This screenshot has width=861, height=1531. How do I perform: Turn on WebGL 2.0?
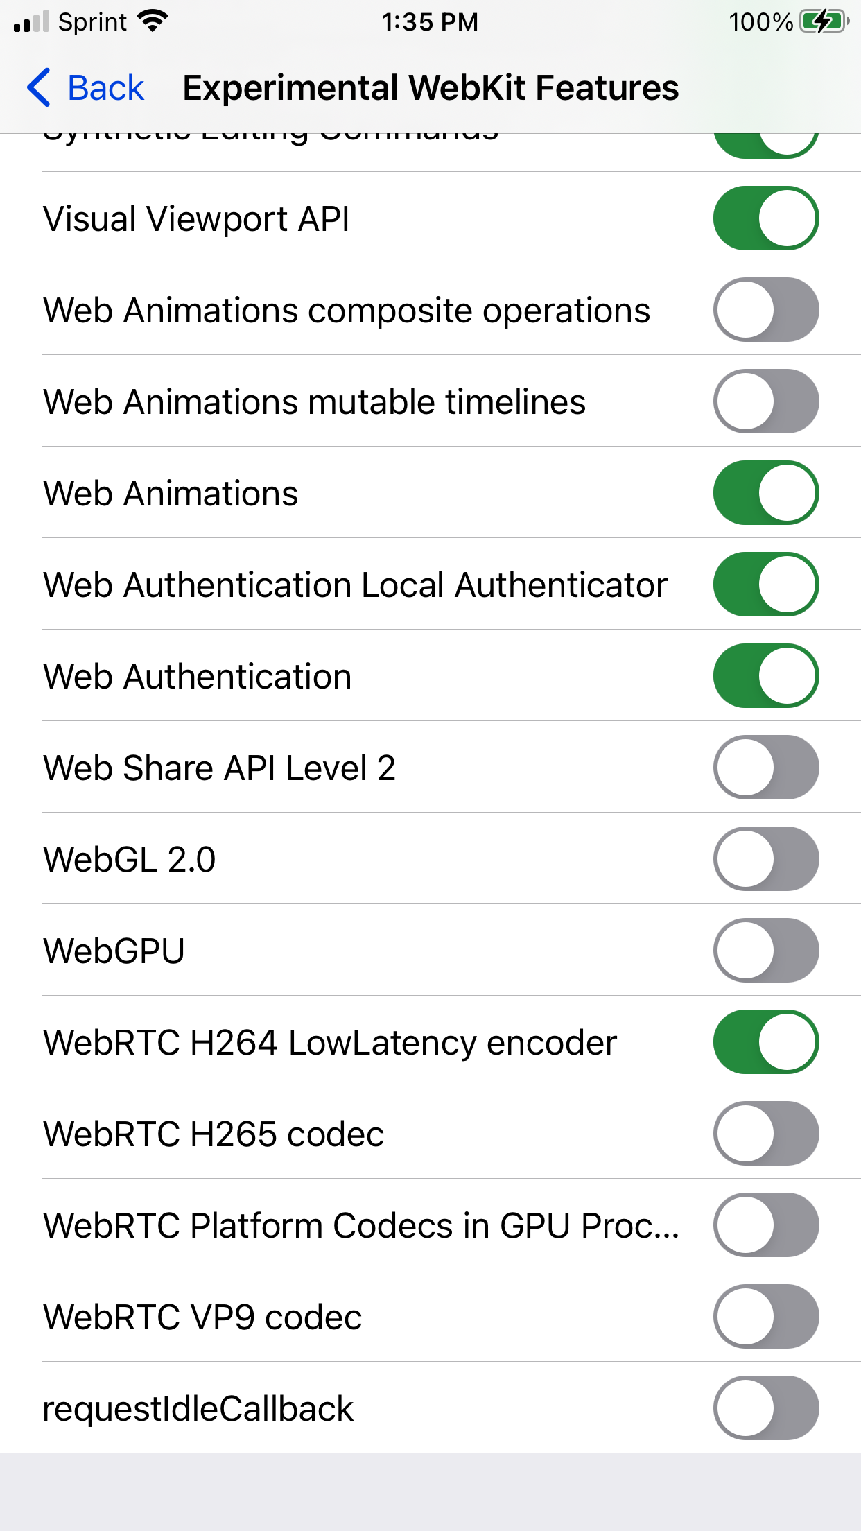(x=765, y=859)
